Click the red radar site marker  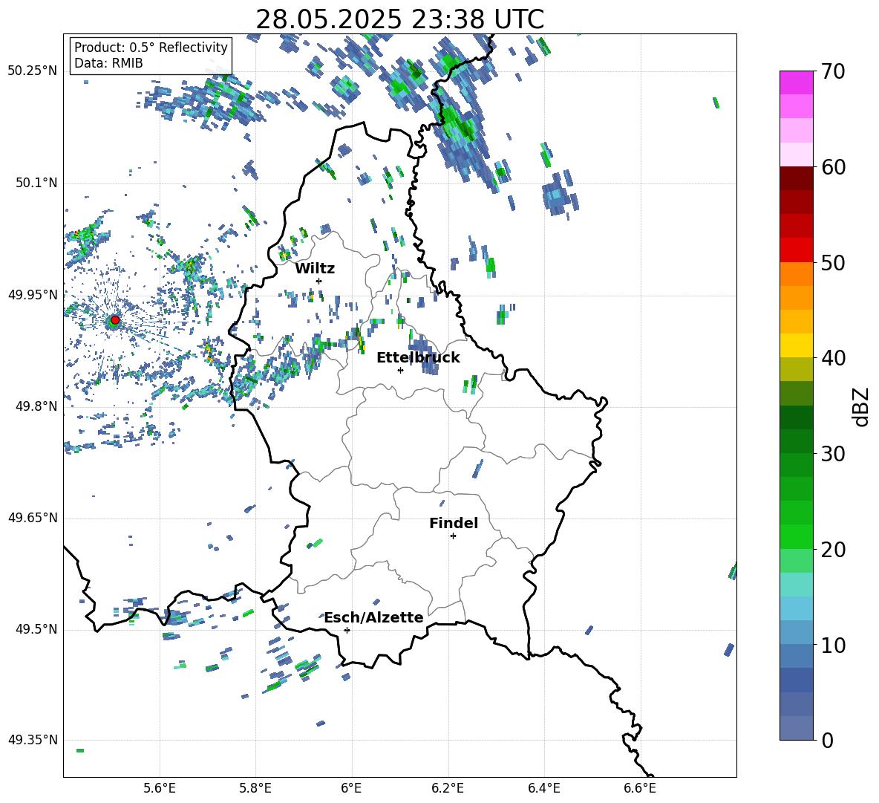pyautogui.click(x=115, y=320)
